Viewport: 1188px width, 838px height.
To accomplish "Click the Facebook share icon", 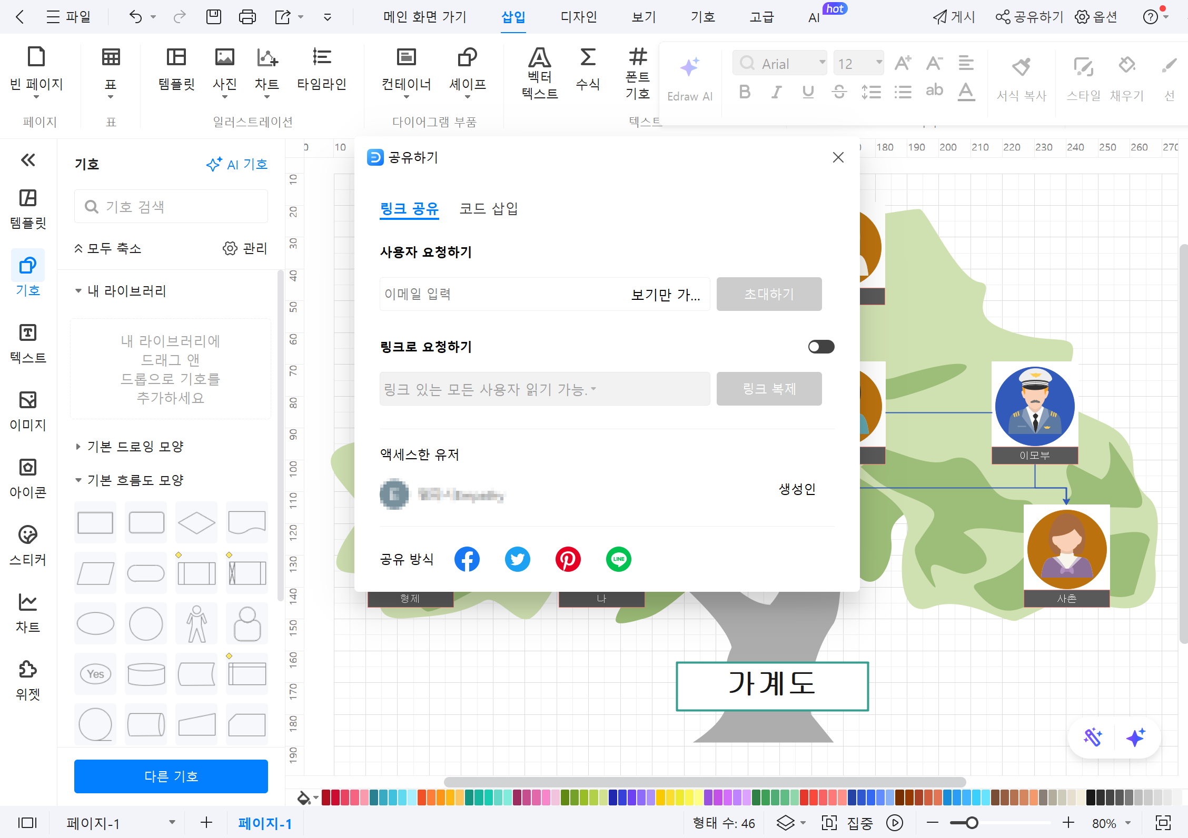I will [x=467, y=559].
